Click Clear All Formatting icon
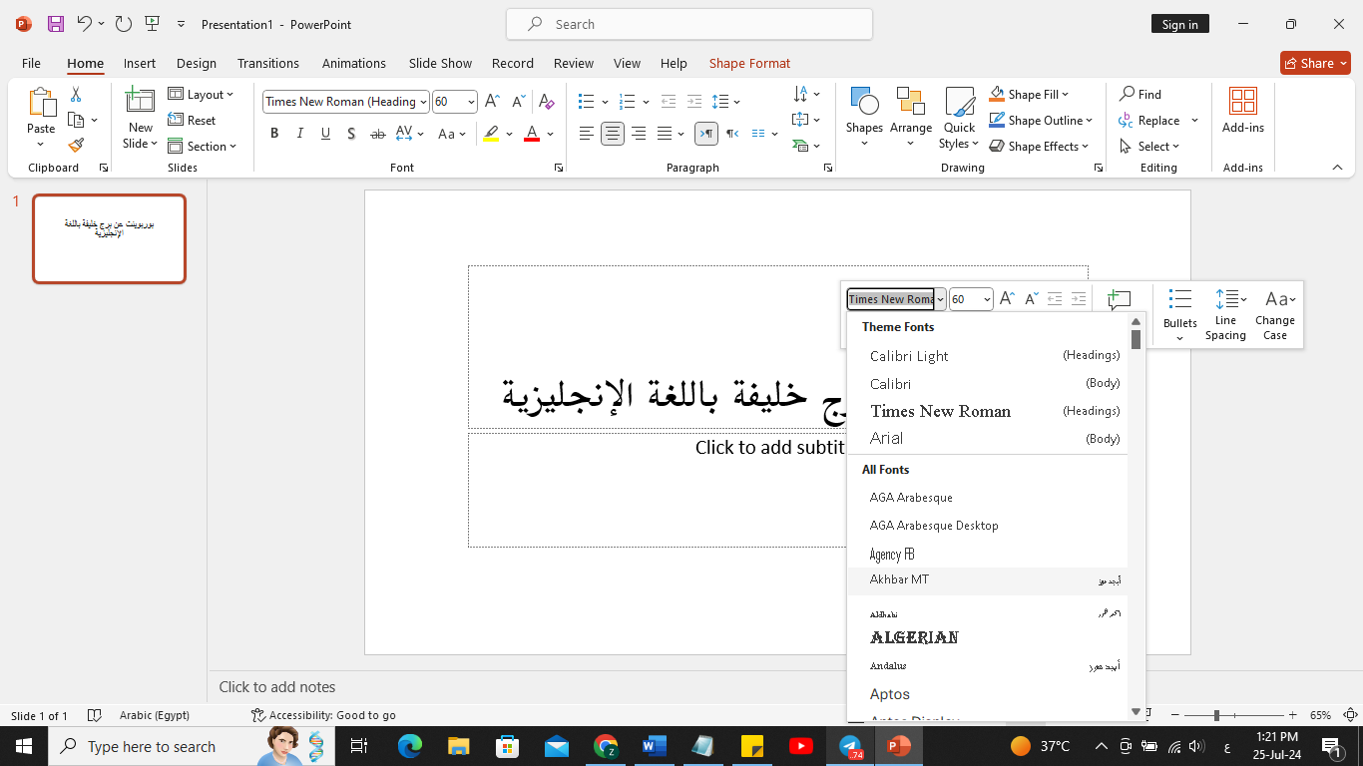1363x766 pixels. tap(546, 102)
